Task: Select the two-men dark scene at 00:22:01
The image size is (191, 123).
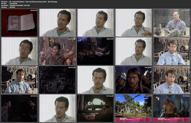Action: [x=19, y=108]
